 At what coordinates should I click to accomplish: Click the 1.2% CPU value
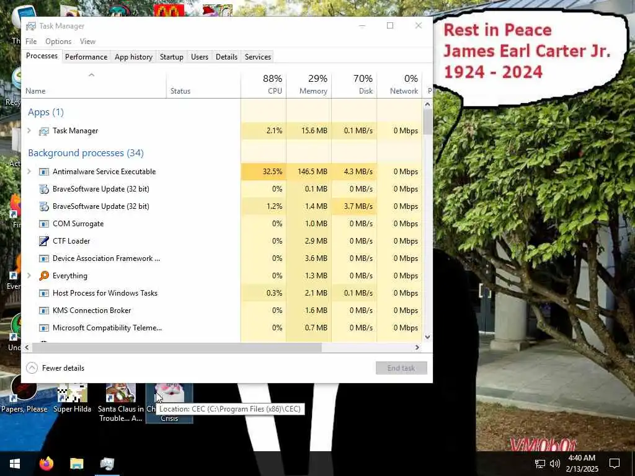(x=274, y=206)
